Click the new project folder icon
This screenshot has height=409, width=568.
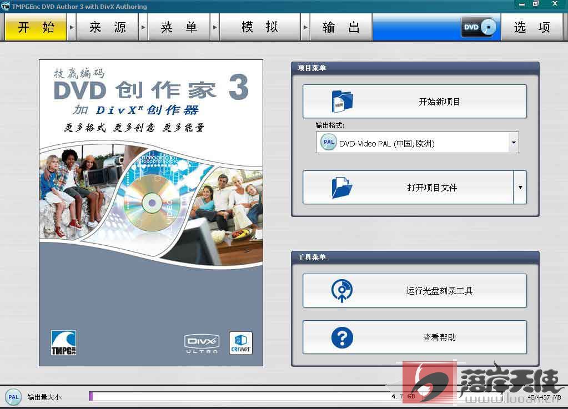pyautogui.click(x=342, y=102)
